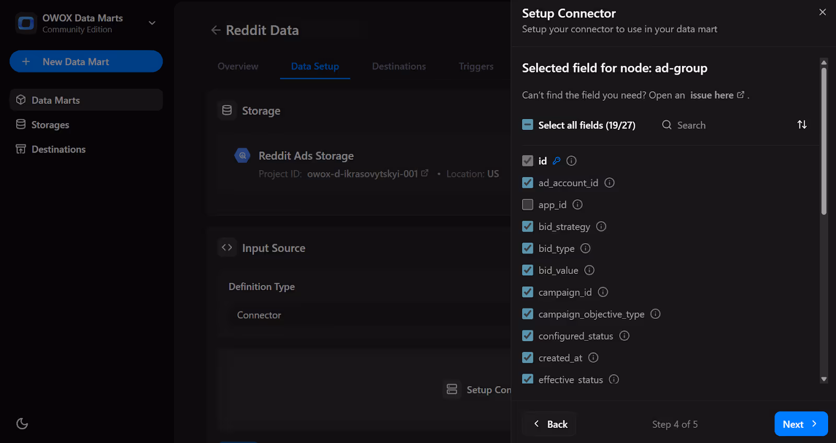Show info for bid_value field

click(589, 270)
